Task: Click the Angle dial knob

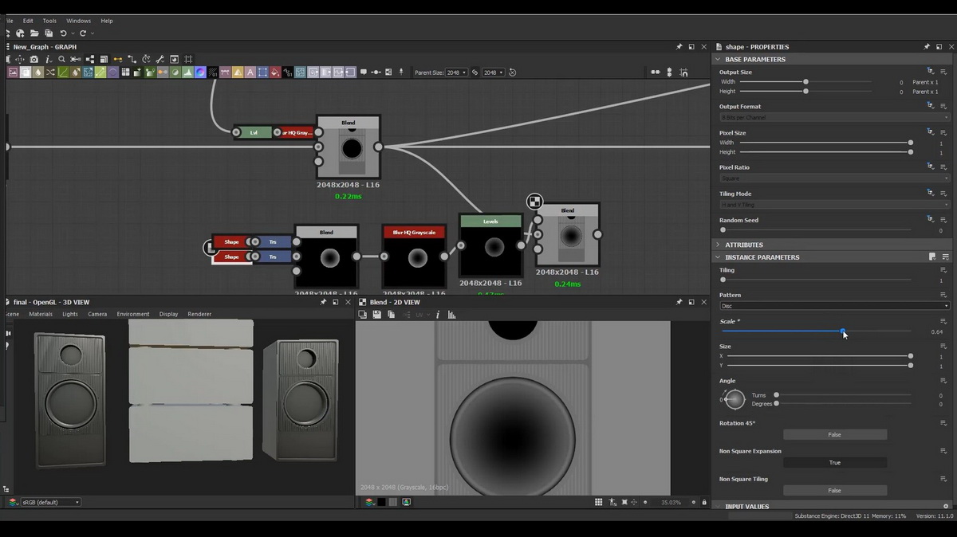Action: coord(734,399)
